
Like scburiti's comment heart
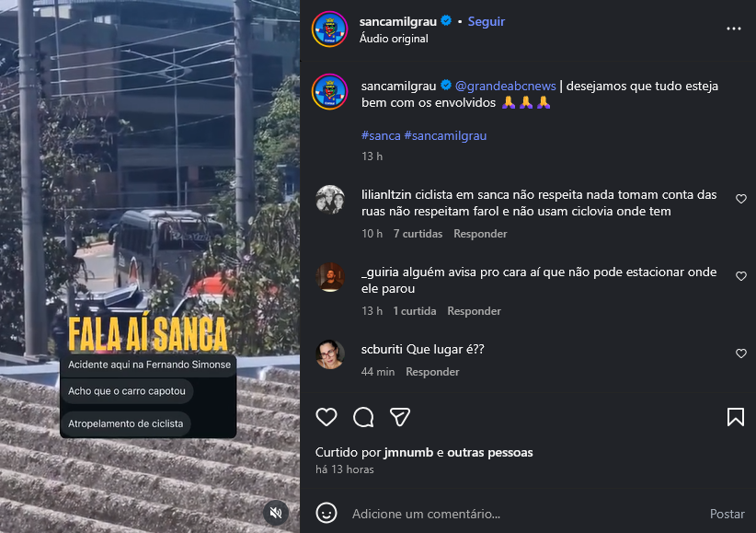point(741,353)
